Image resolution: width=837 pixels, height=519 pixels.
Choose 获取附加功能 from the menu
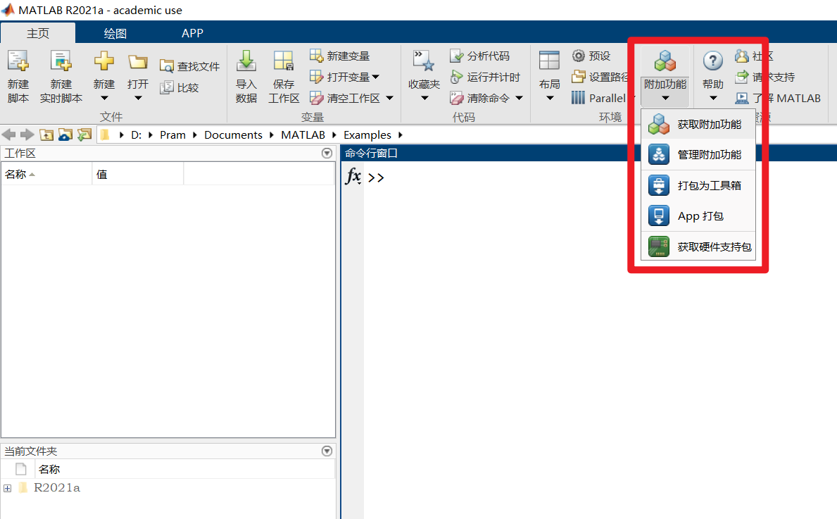[698, 125]
